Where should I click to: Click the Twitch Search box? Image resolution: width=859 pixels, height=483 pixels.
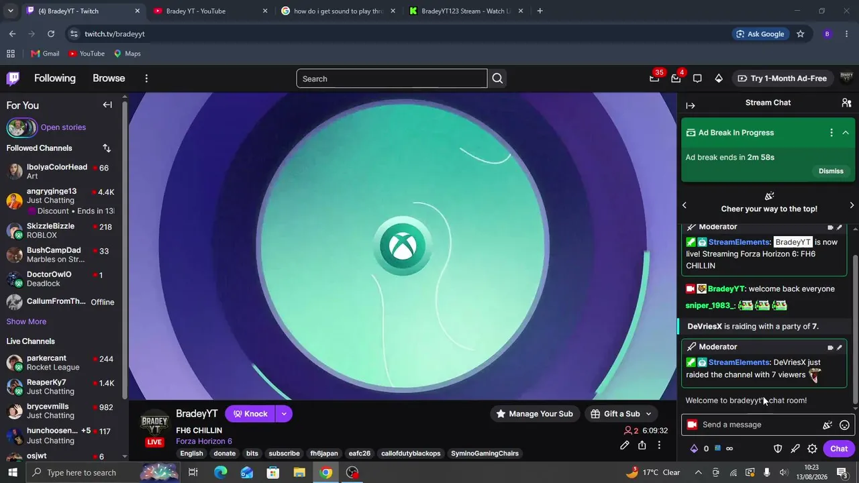(x=392, y=78)
